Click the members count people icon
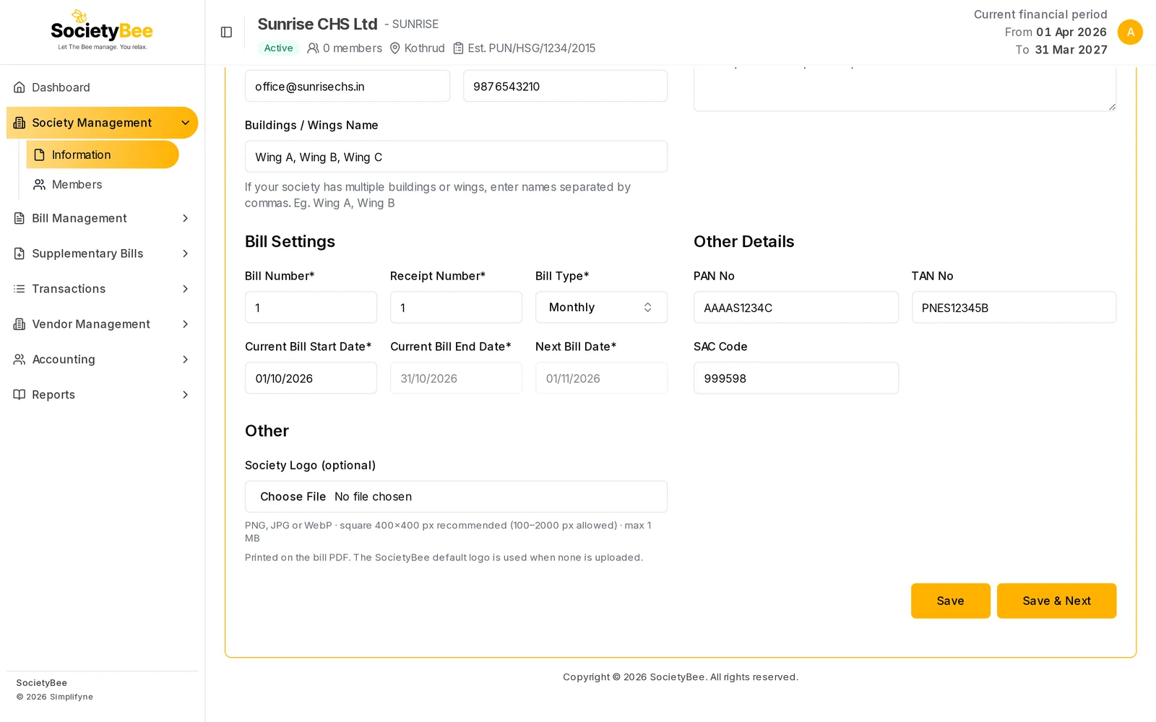This screenshot has width=1156, height=722. 313,48
